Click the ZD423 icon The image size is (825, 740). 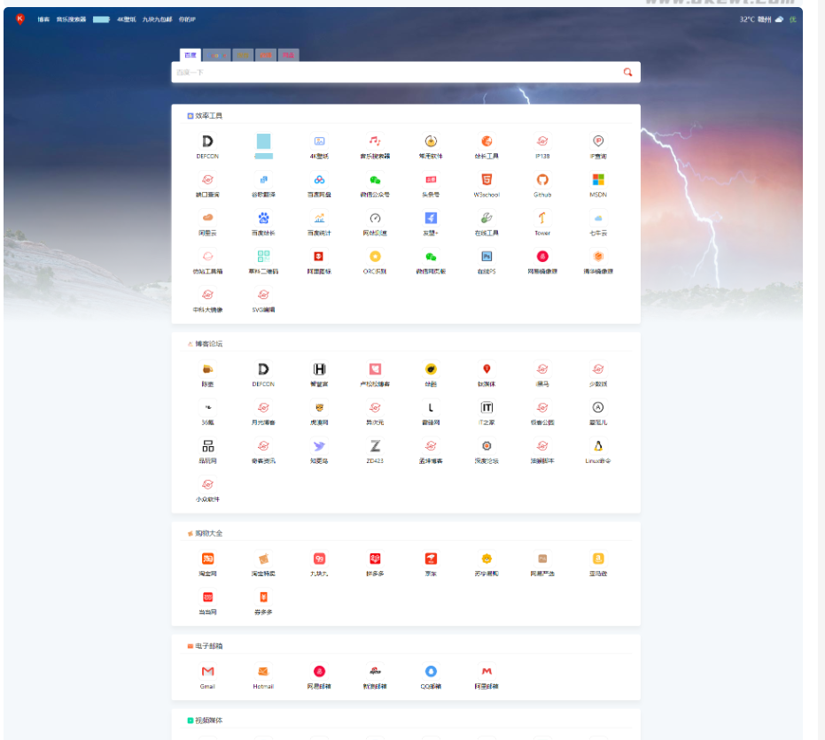coord(375,446)
